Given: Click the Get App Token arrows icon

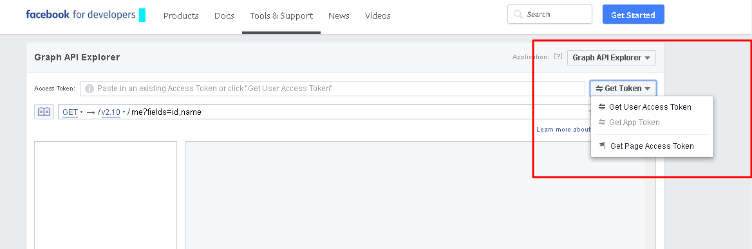Looking at the screenshot, I should tap(603, 123).
